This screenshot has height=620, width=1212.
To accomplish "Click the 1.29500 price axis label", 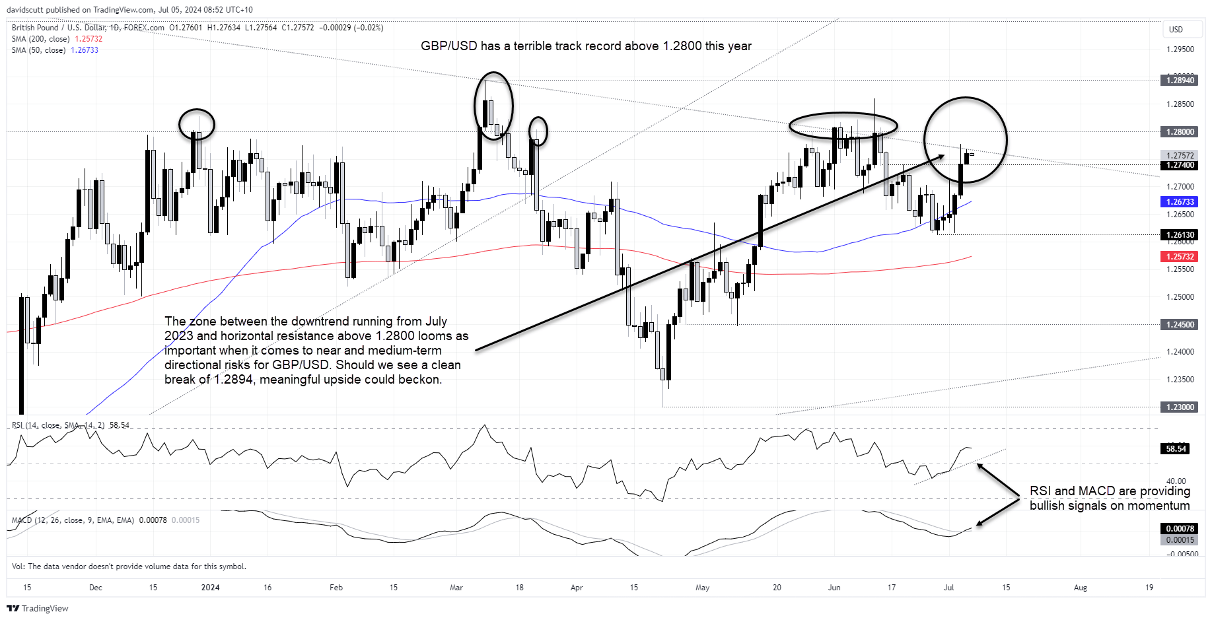I will 1180,50.
